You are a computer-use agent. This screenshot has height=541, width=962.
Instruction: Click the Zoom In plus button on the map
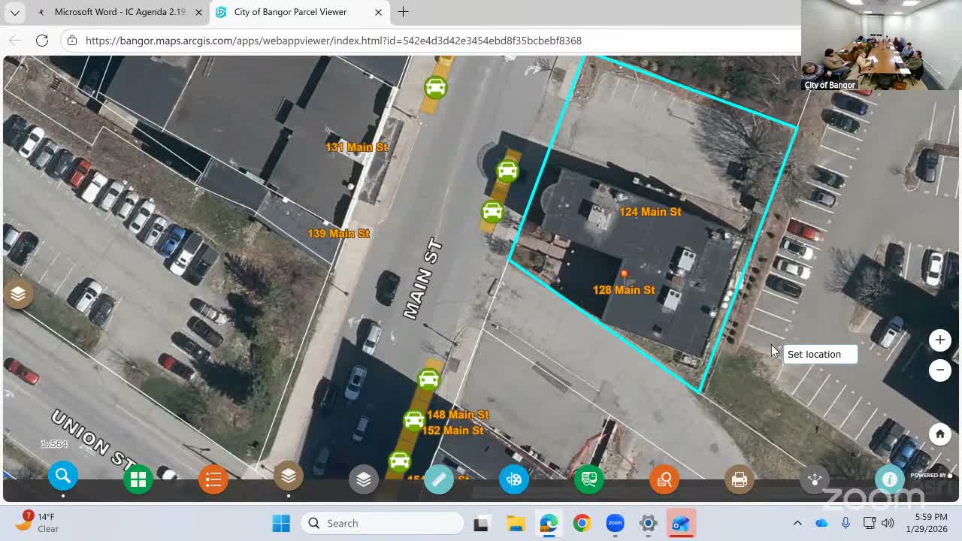pyautogui.click(x=940, y=340)
